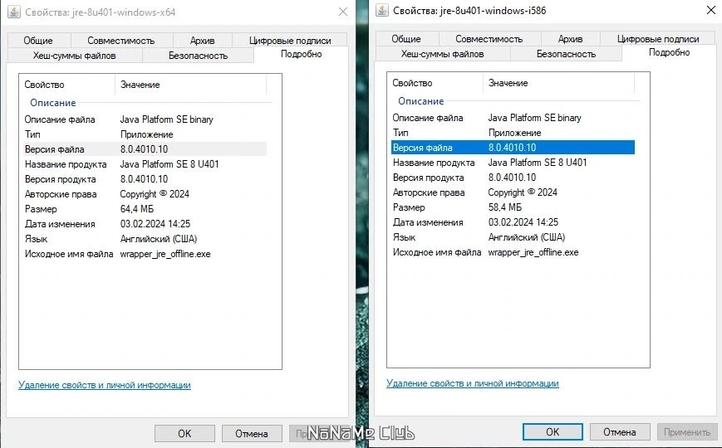Open Совместимость tab in i586 window
The image size is (722, 448).
489,39
